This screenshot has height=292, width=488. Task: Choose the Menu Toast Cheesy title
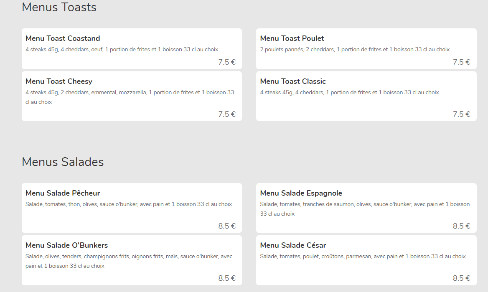(x=59, y=81)
